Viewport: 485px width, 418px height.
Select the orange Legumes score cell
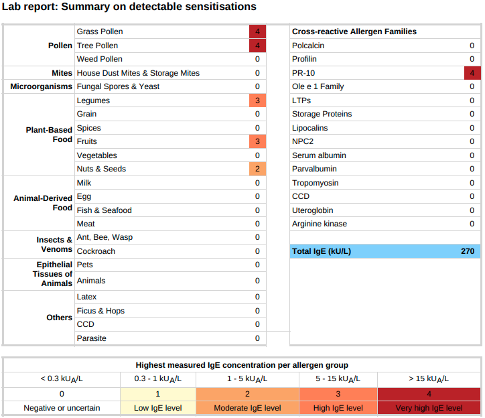[x=257, y=100]
